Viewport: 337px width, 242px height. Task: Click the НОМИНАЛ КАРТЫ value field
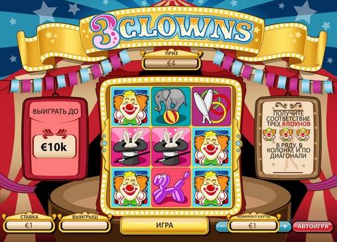pos(253,225)
